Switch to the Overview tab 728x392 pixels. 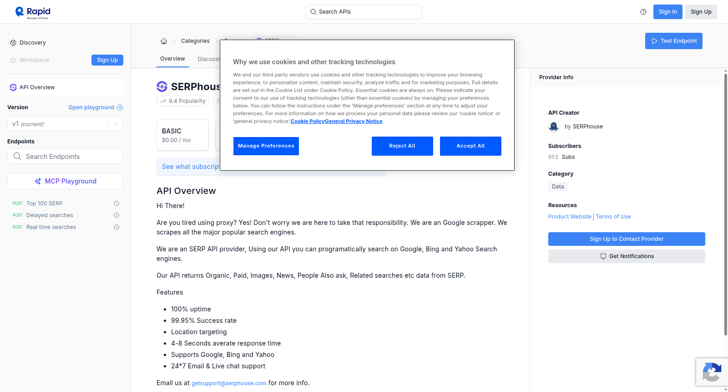[x=172, y=59]
